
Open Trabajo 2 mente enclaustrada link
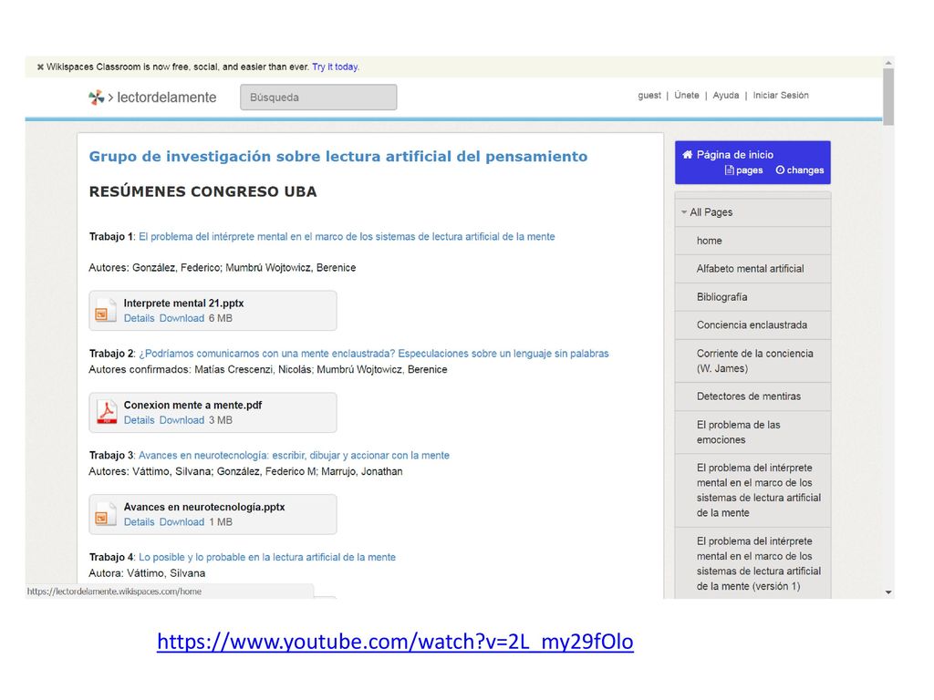(x=373, y=354)
